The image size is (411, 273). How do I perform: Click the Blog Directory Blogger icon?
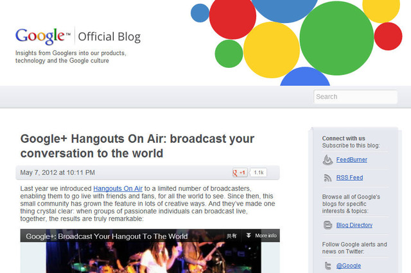click(x=328, y=225)
